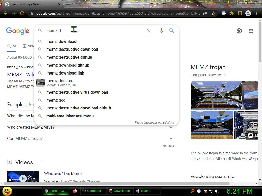Image resolution: width=262 pixels, height=196 pixels.
Task: Open the tray network icon
Action: (211, 191)
